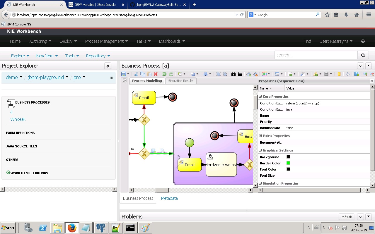Collapse the Properties panel chevron
This screenshot has height=234, width=375.
pos(372,81)
